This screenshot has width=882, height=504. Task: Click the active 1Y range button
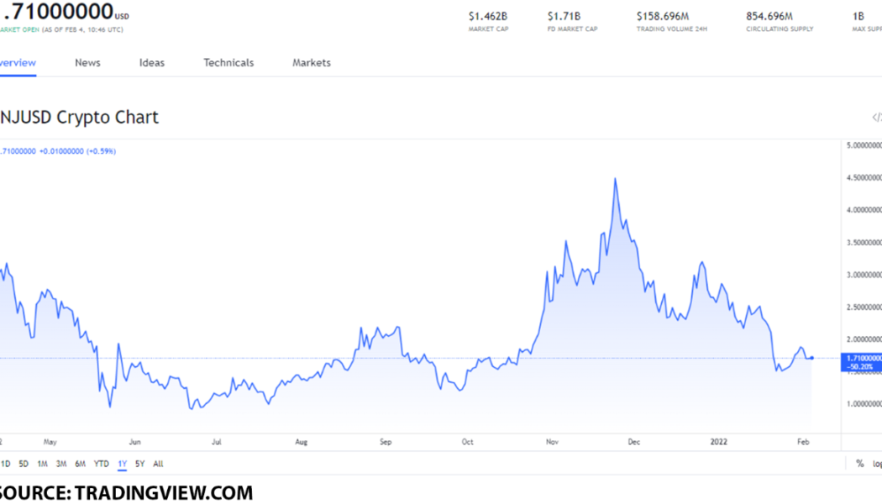[122, 463]
